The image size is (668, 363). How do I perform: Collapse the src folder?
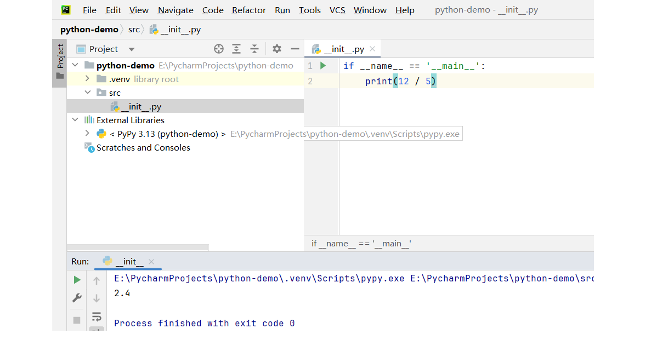(x=87, y=93)
